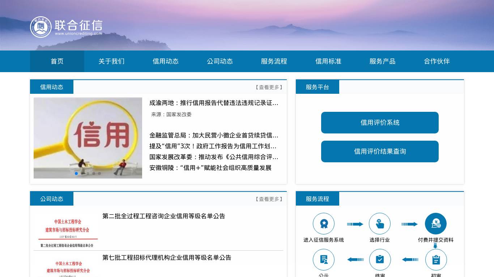Open article 提及“信用”3次！政府工作报告
The height and width of the screenshot is (277, 494).
pyautogui.click(x=213, y=146)
